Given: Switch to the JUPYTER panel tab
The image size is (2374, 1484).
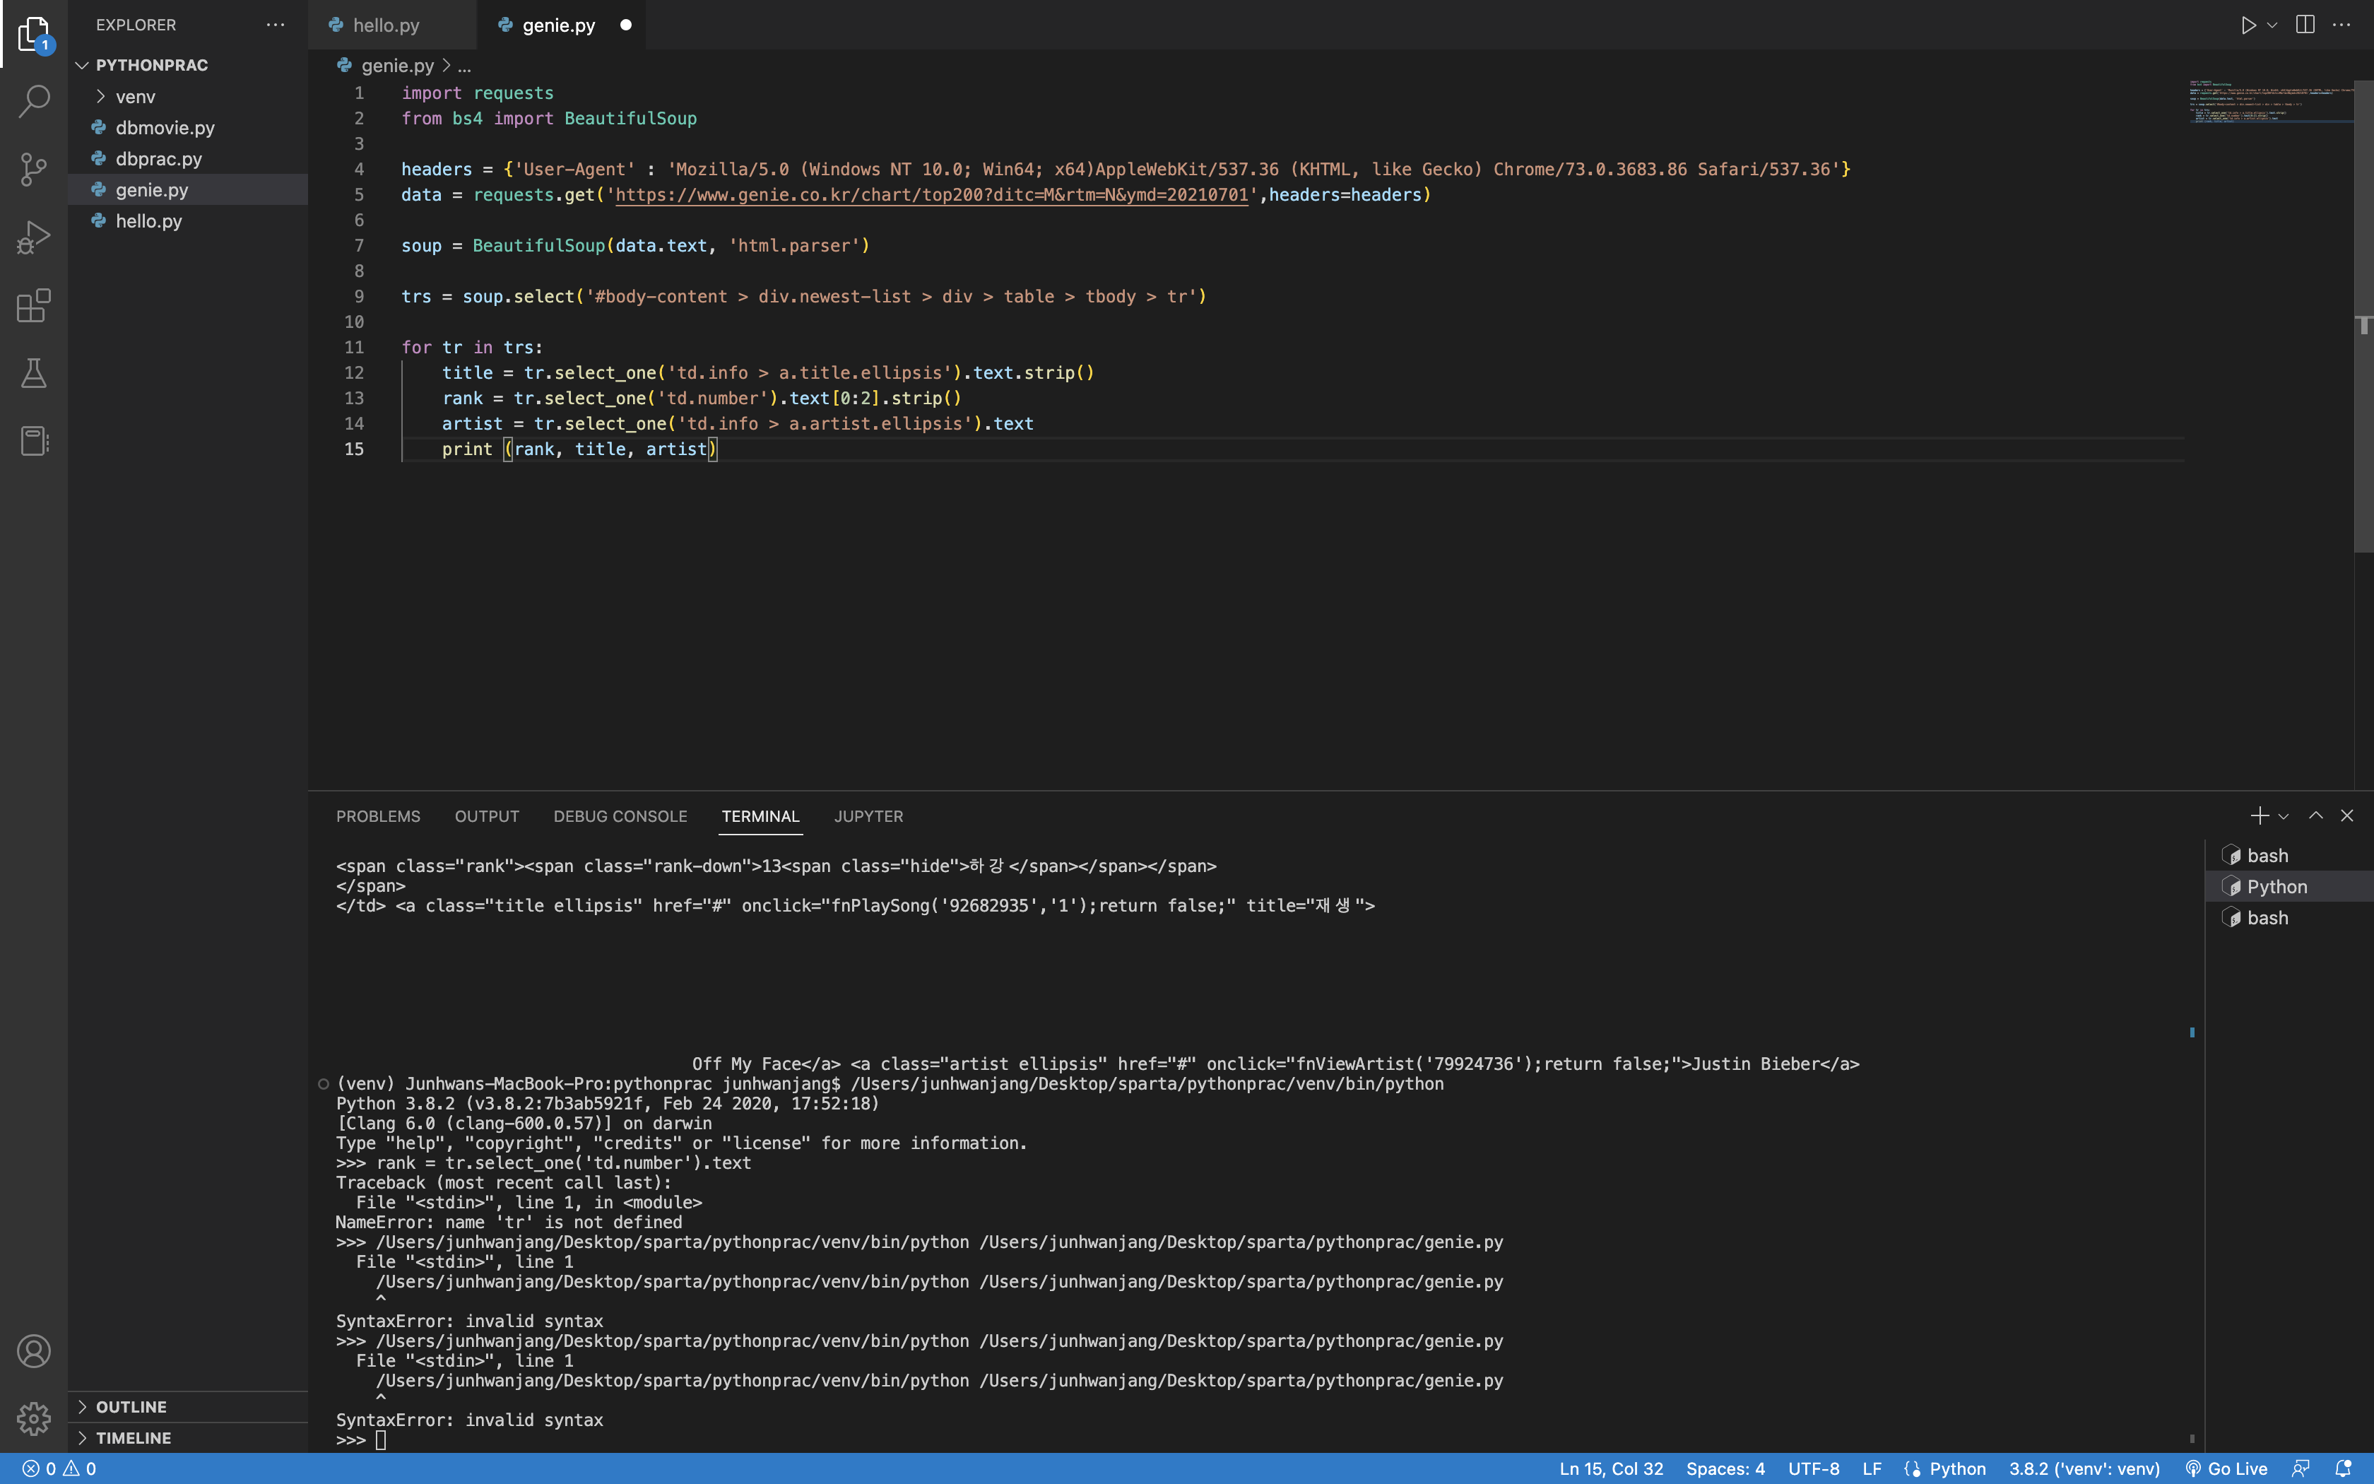Looking at the screenshot, I should pos(868,817).
